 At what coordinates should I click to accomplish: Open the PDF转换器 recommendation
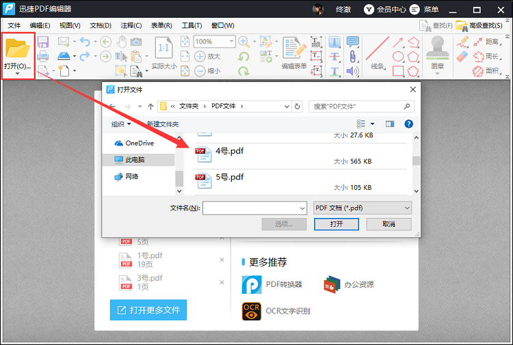pyautogui.click(x=272, y=285)
